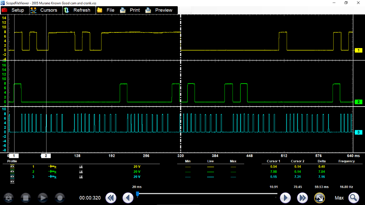This screenshot has height=205, width=365.
Task: Click the blue playback position slider handle
Action: (x=138, y=194)
